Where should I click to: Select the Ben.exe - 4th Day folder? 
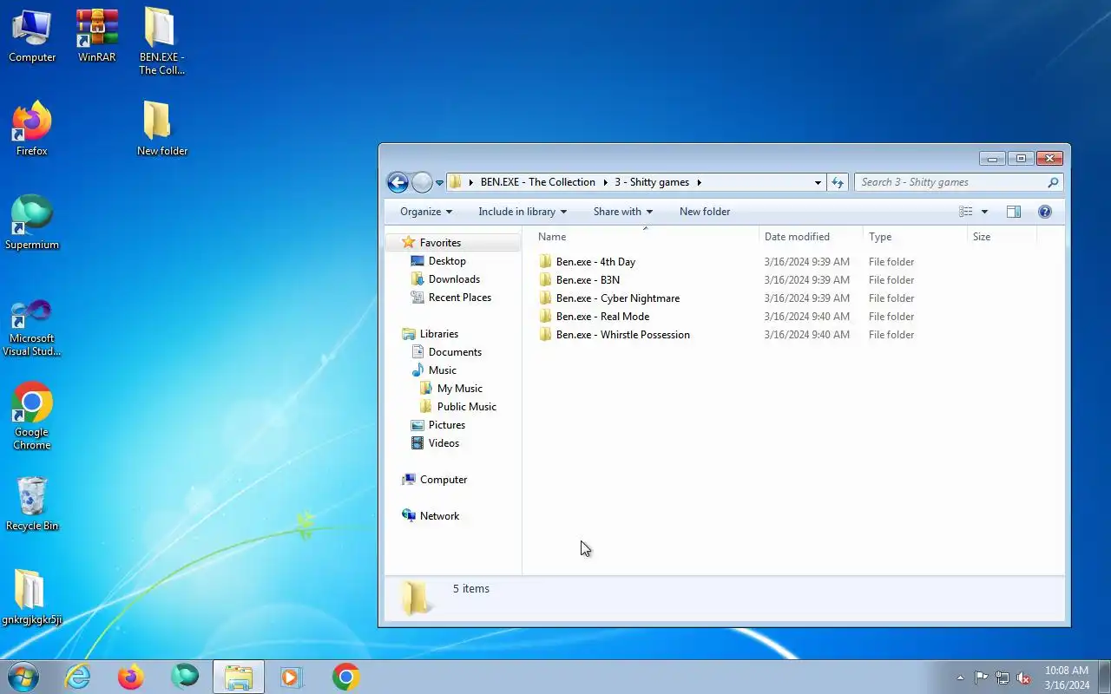595,262
